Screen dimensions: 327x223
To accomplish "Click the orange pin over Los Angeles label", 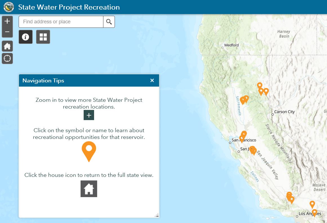I will (315, 212).
